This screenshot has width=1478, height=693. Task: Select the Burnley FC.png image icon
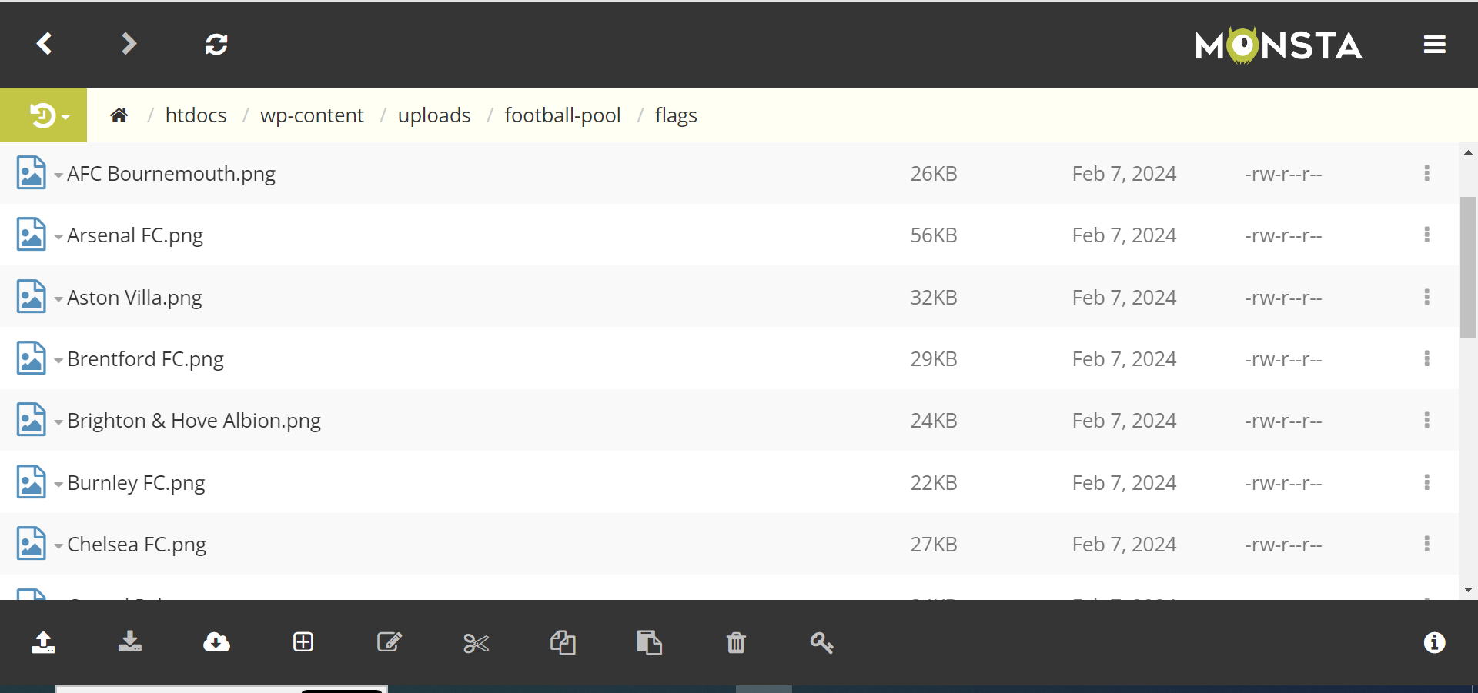[x=31, y=482]
